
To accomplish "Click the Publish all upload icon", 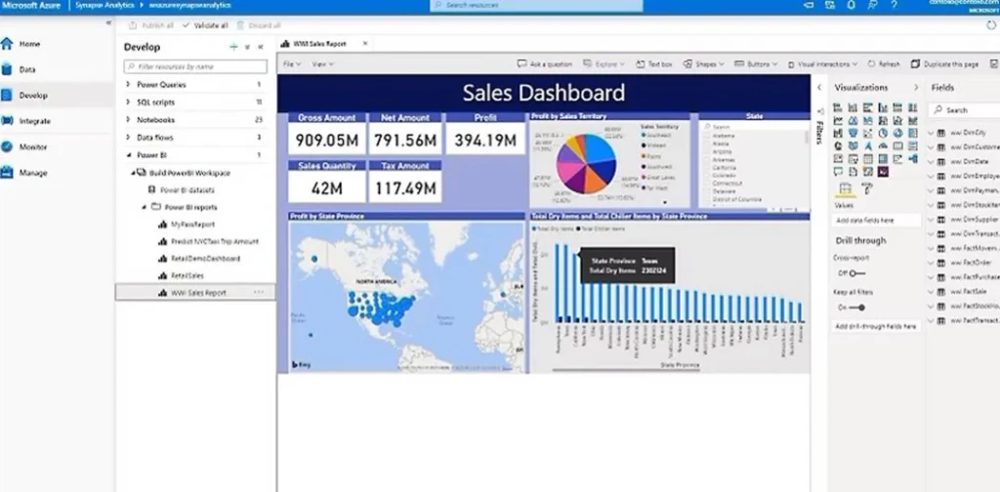I will 133,25.
